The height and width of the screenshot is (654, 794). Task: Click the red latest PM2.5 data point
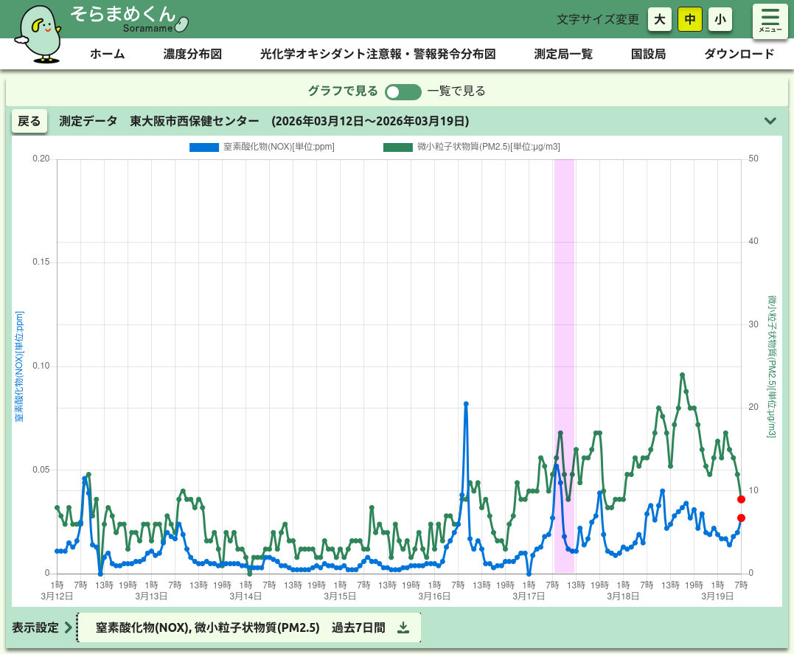pyautogui.click(x=741, y=499)
